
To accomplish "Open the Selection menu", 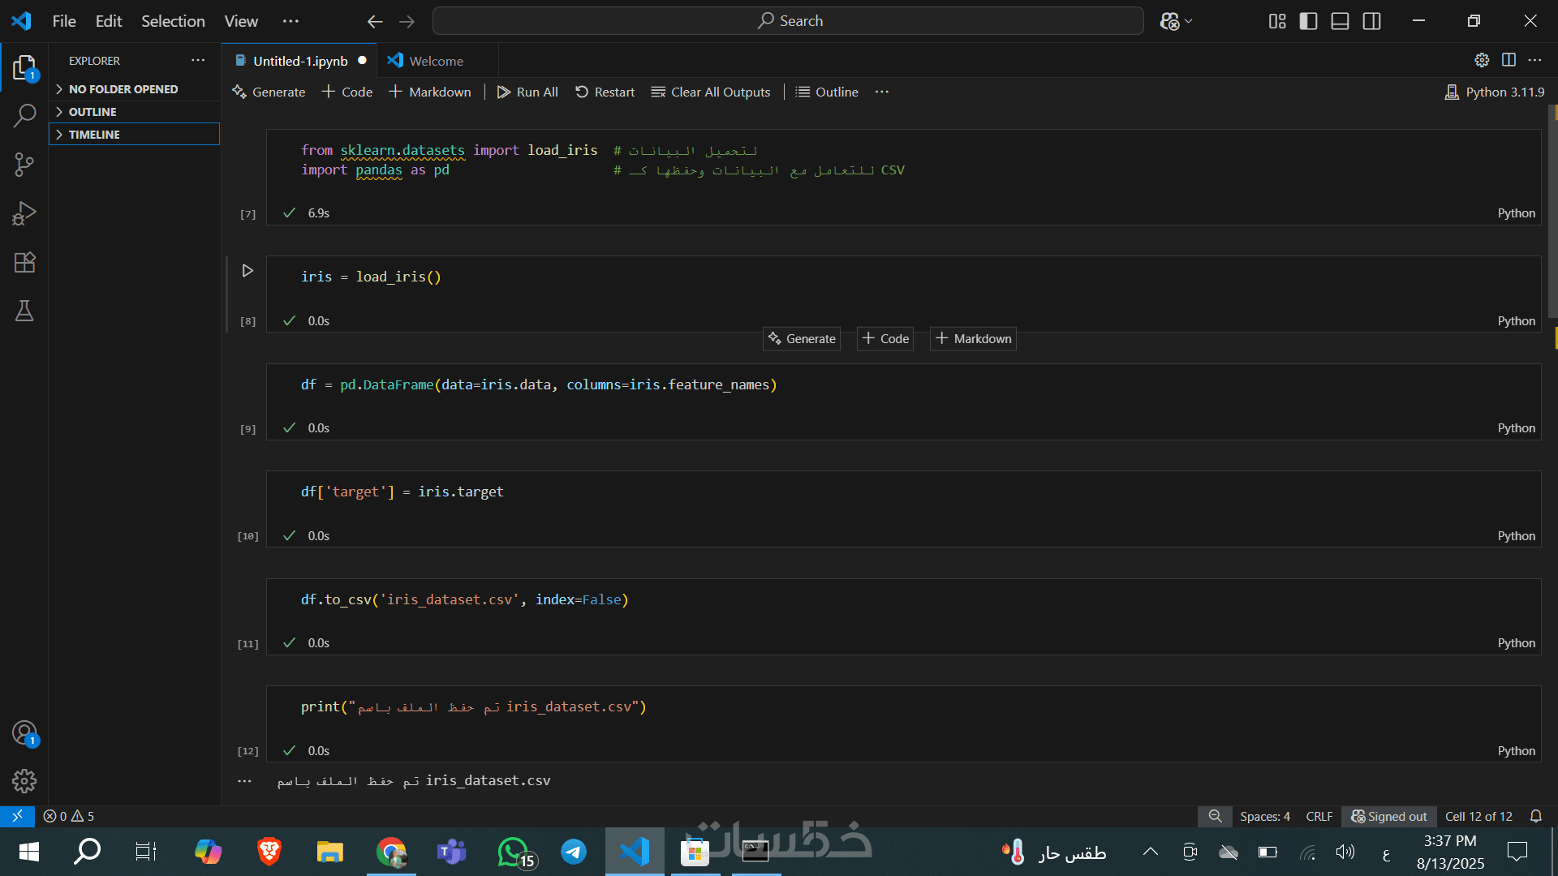I will coord(173,21).
